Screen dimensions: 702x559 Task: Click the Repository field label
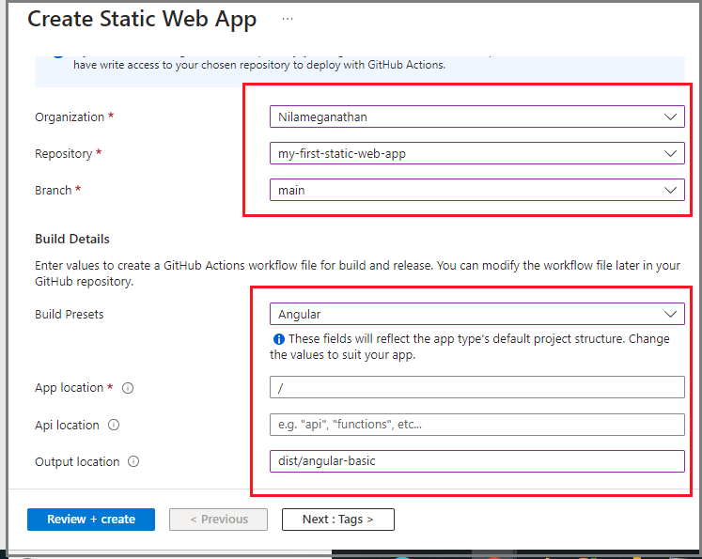(64, 153)
